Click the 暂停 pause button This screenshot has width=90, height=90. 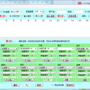39,85
